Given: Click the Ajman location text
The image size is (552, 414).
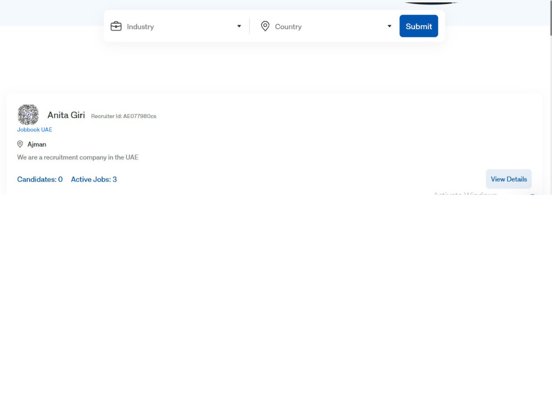Looking at the screenshot, I should (x=36, y=144).
